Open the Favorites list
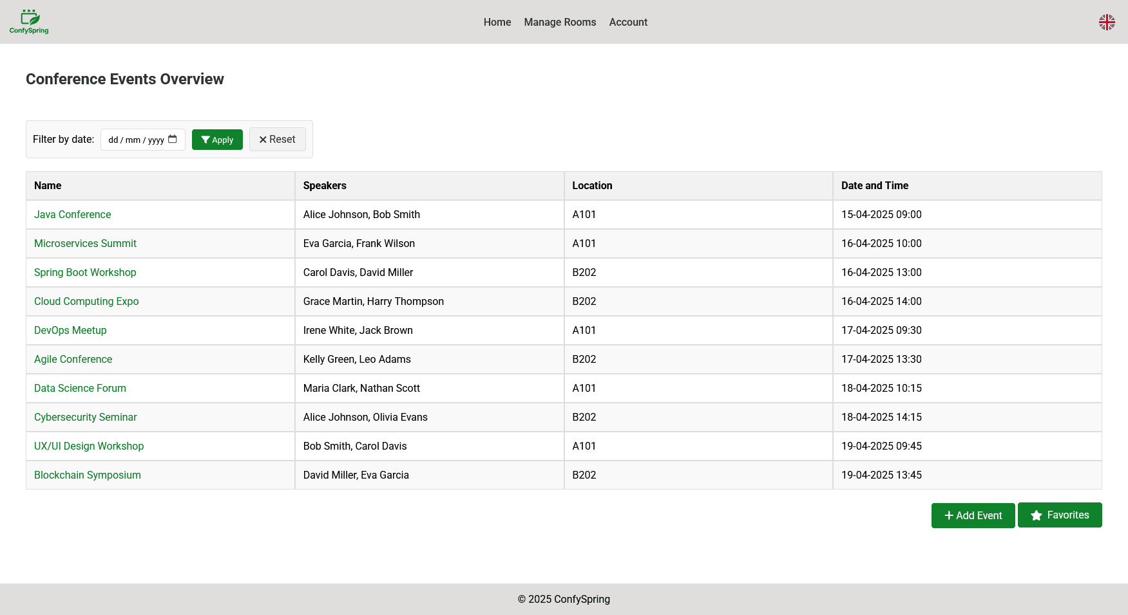 pos(1059,515)
